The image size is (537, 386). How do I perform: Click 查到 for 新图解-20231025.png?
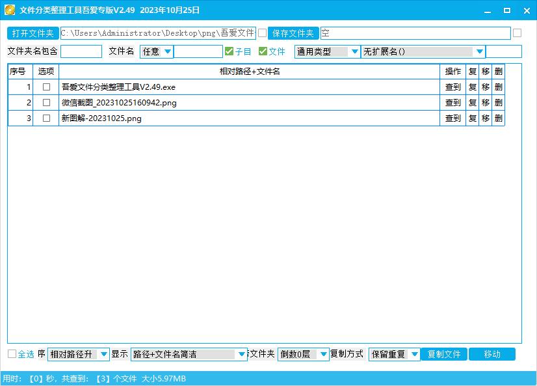453,118
